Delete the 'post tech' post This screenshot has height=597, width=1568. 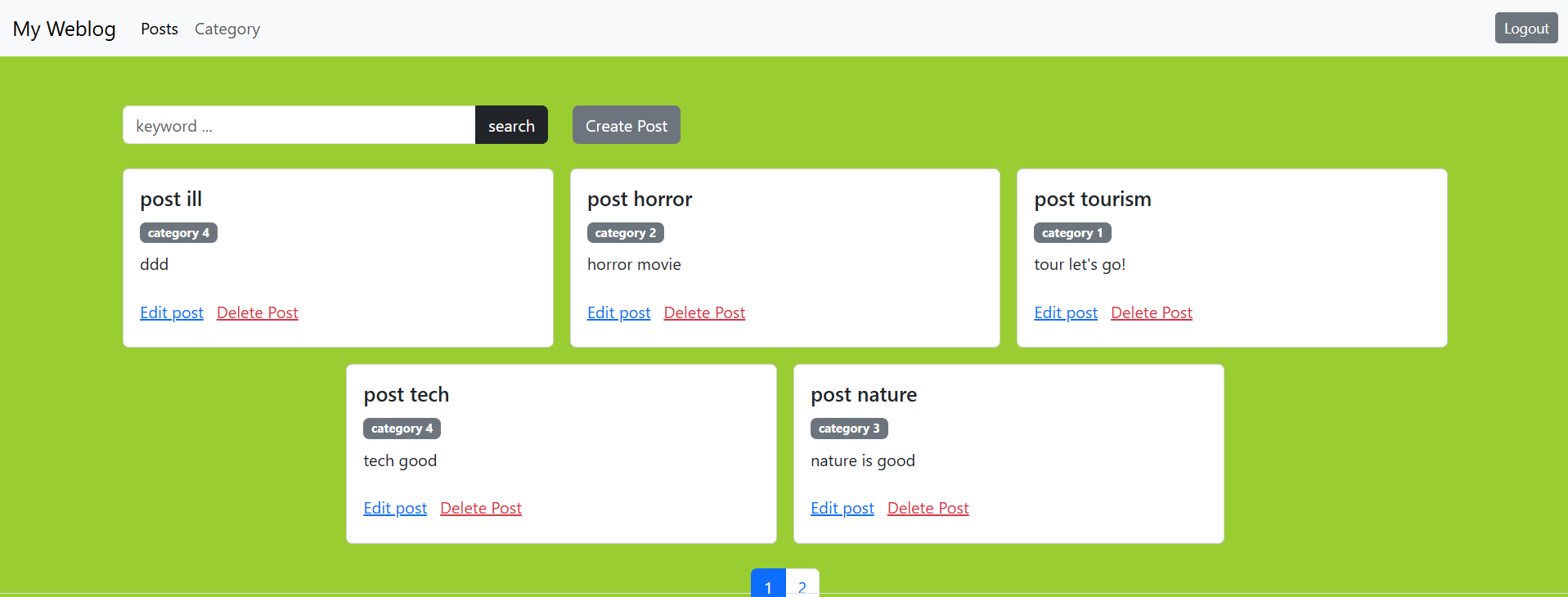click(x=480, y=508)
